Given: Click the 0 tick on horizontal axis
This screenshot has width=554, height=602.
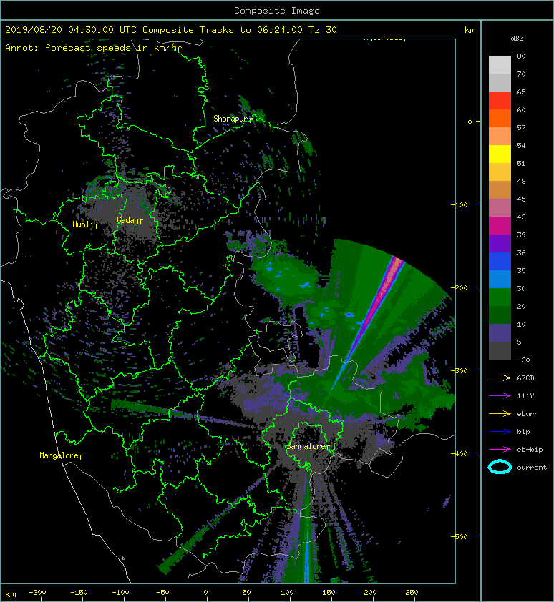Looking at the screenshot, I should (x=205, y=593).
